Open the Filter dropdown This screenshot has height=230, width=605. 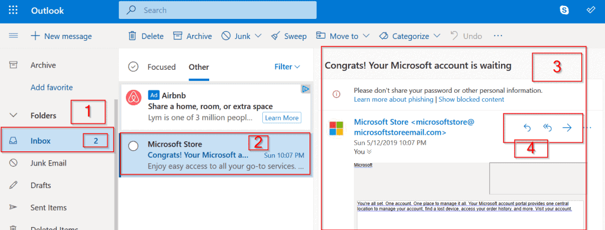[x=287, y=67]
